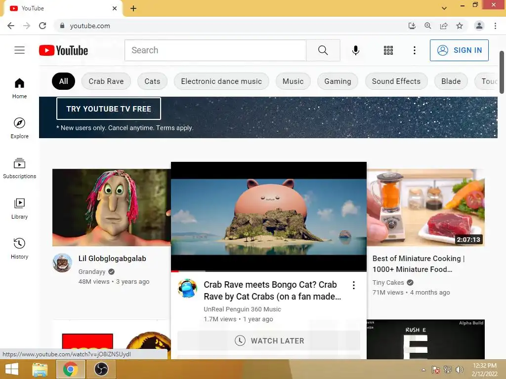Click the page vertical scrollbar

point(502,72)
